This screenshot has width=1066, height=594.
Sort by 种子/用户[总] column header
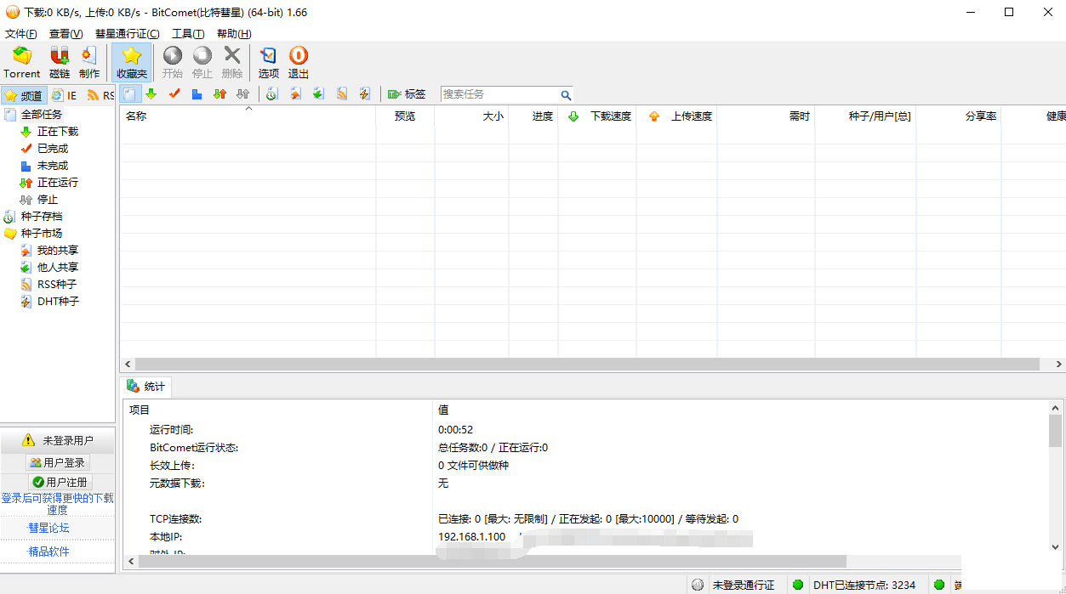point(865,116)
